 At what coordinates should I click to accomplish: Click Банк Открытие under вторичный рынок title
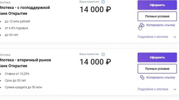click(x=13, y=66)
